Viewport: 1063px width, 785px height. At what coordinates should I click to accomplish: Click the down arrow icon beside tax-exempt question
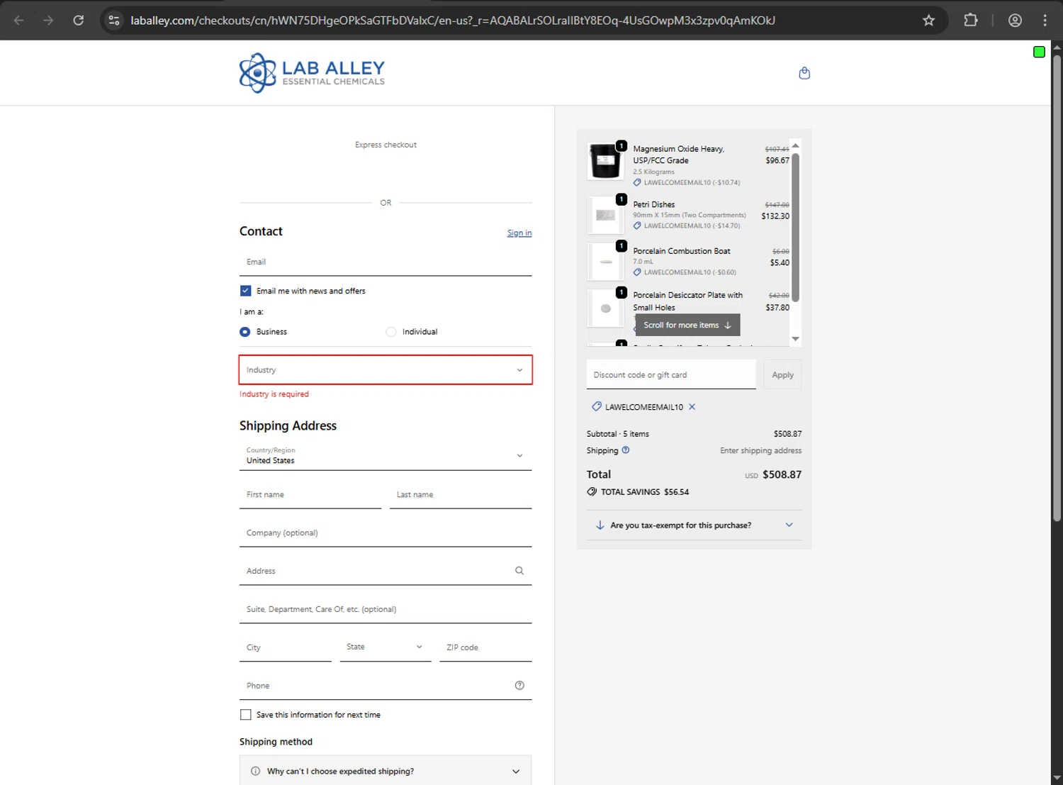[x=600, y=525]
